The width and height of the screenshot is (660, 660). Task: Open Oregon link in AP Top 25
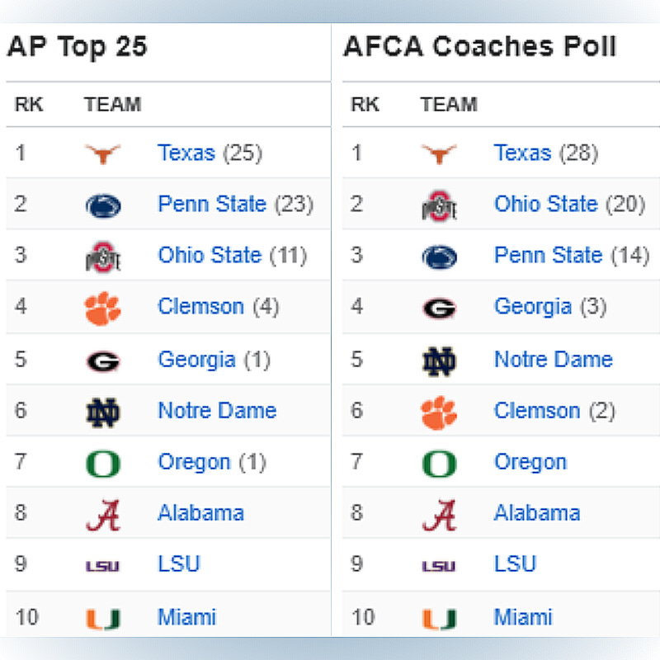tap(195, 462)
